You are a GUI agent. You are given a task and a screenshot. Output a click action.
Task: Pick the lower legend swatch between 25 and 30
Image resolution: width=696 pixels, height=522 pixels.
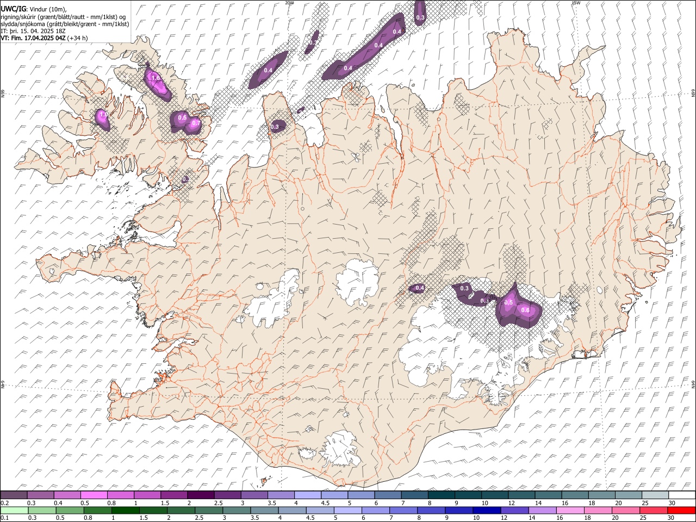[654, 510]
